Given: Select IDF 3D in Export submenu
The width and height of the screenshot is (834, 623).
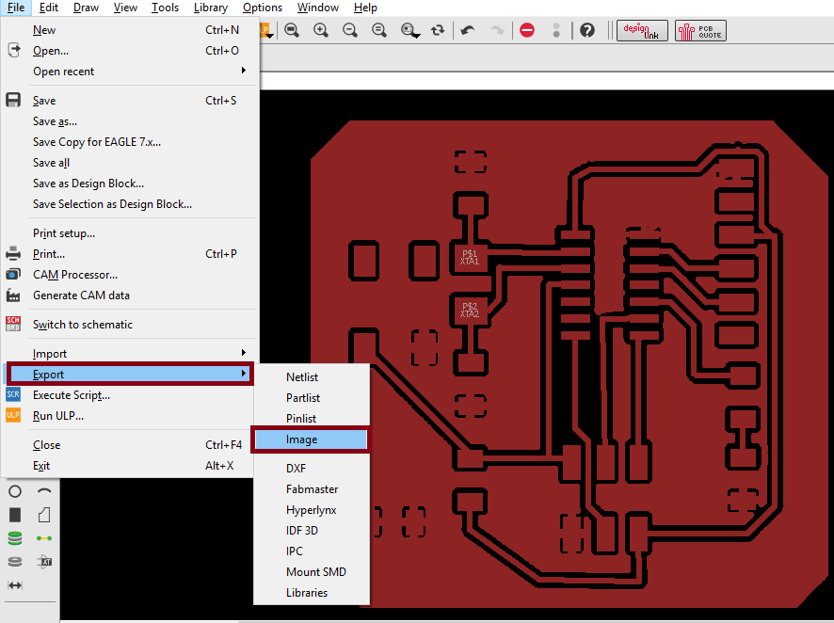Looking at the screenshot, I should [312, 531].
